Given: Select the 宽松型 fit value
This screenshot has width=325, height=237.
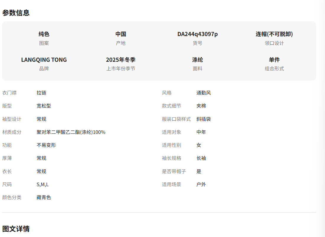Looking at the screenshot, I should point(44,106).
